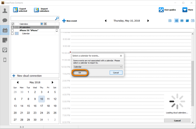196x129 pixels.
Task: Click the device phone icon in sidebar
Action: [x=5, y=60]
